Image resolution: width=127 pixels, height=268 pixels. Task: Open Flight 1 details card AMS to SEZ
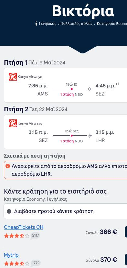pos(65,85)
